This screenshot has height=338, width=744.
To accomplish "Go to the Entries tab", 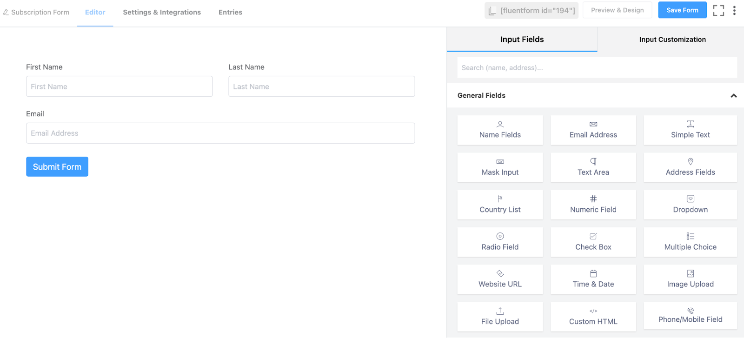I will coord(230,13).
